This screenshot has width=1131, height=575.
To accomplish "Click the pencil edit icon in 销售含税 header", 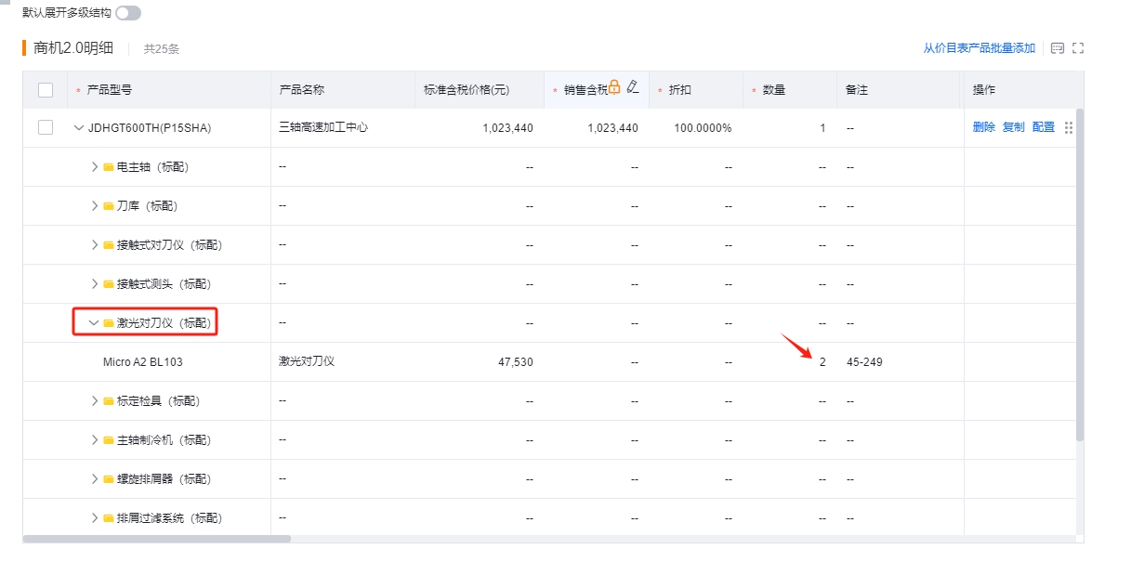I will click(x=633, y=86).
